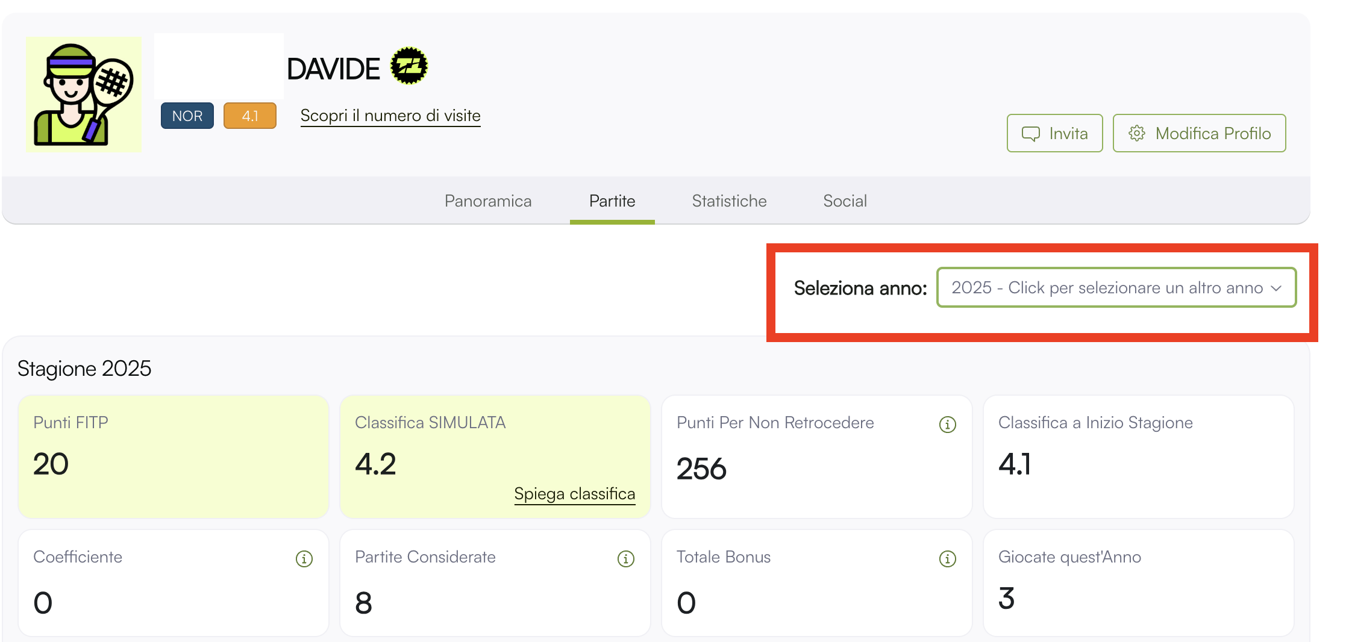The height and width of the screenshot is (642, 1346).
Task: Click the tennis player avatar image
Action: 84,95
